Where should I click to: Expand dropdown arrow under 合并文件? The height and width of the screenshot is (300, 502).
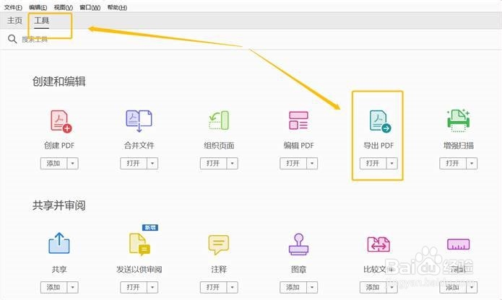point(152,163)
